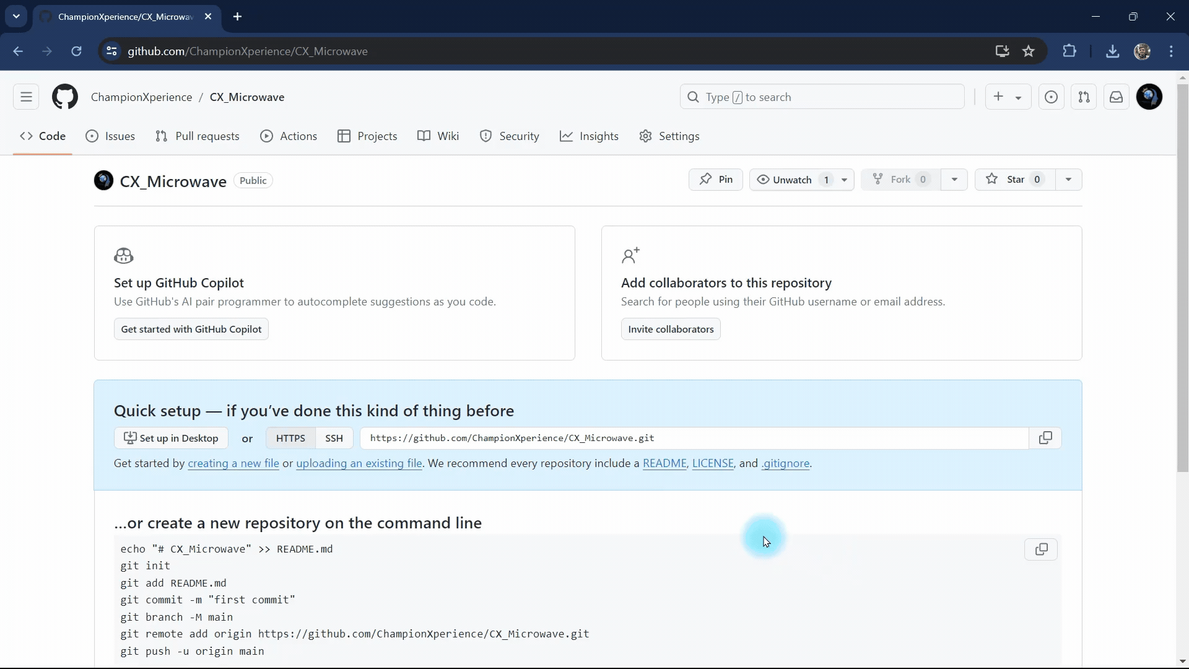Star the CX_Microwave repository
Viewport: 1189px width, 669px height.
click(1015, 180)
